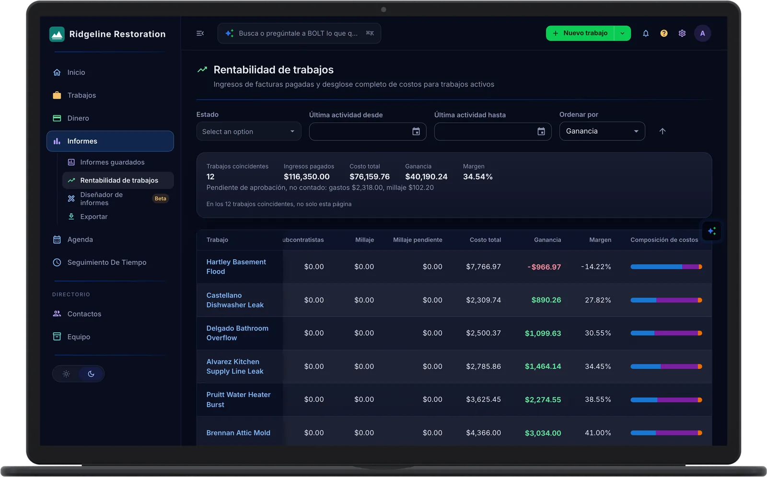Open Estado select dropdown
Image resolution: width=767 pixels, height=477 pixels.
coord(249,132)
